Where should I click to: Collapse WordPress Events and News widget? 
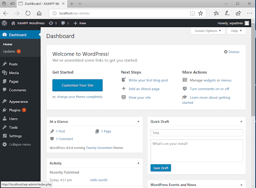[241, 184]
